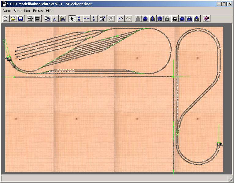Open the Hilfe menu

coord(49,11)
